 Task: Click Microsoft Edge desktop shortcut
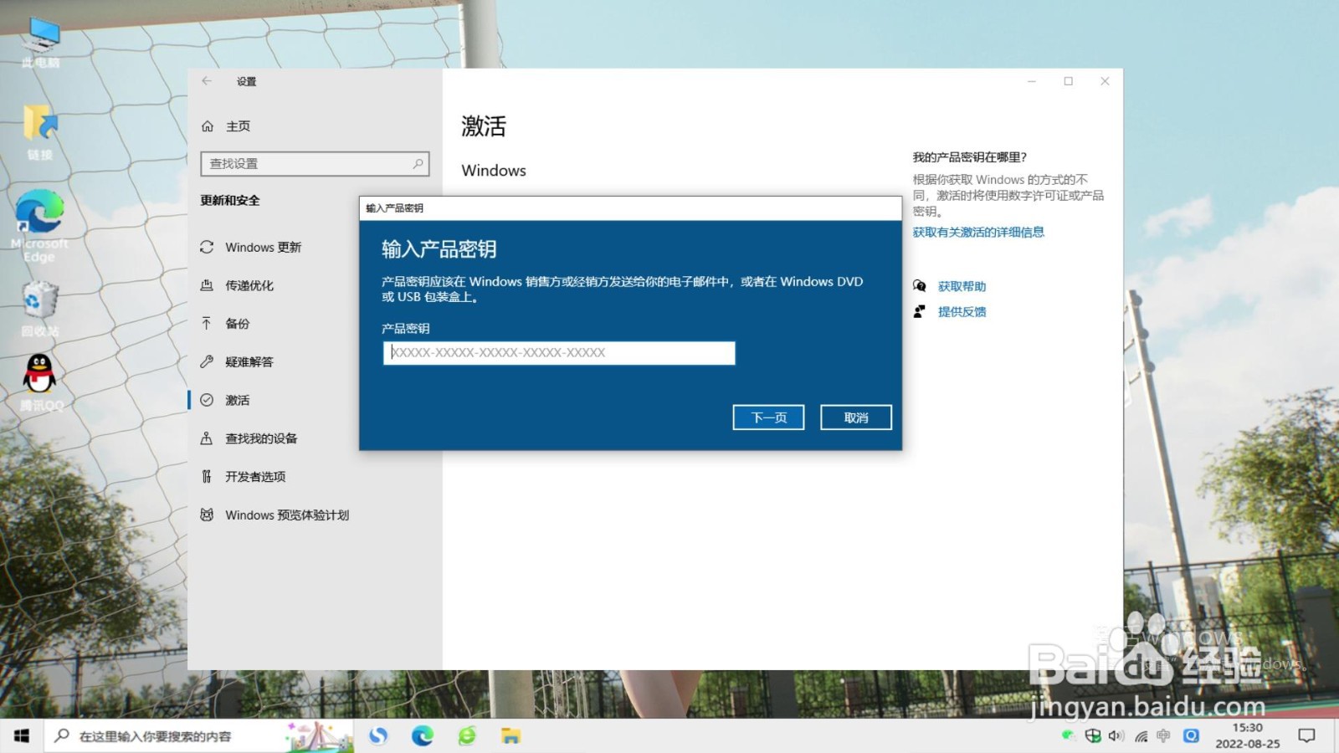pyautogui.click(x=39, y=226)
